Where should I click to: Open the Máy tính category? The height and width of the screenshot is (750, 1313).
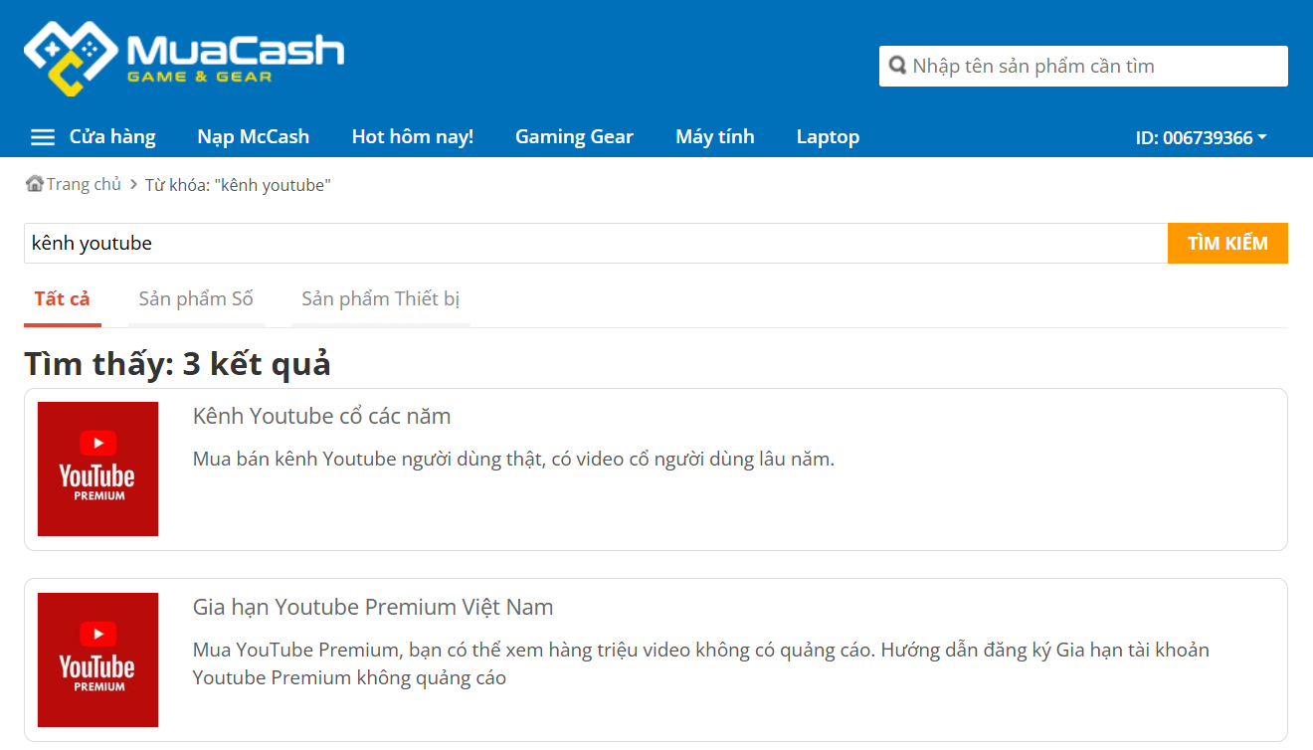pos(714,137)
